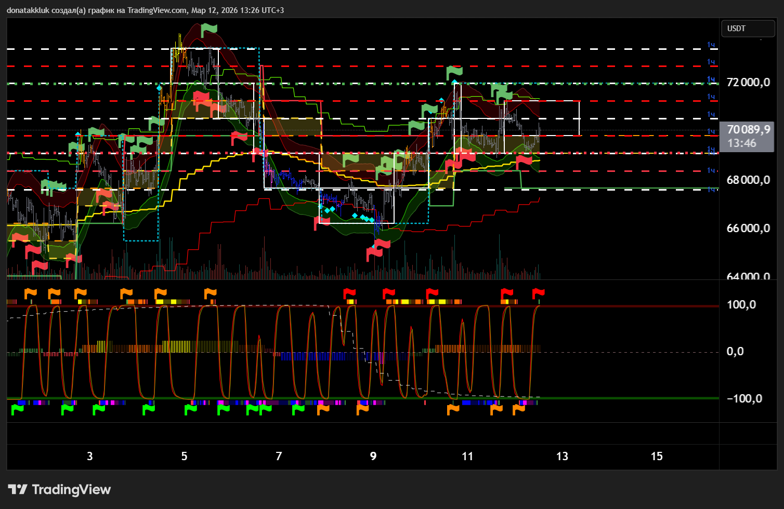
Task: Click the 68 000,0 price axis label
Action: [x=748, y=180]
